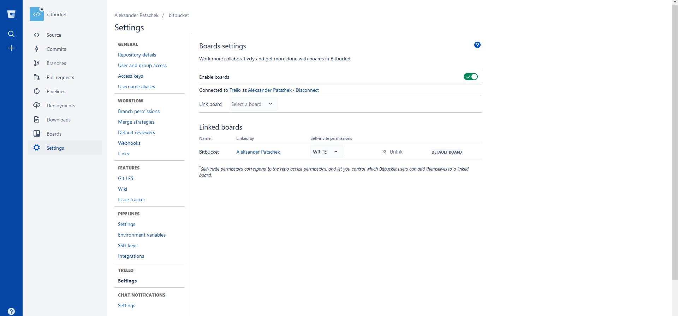Click Aleksander Patschek in Linked by column
Image resolution: width=678 pixels, height=316 pixels.
258,152
